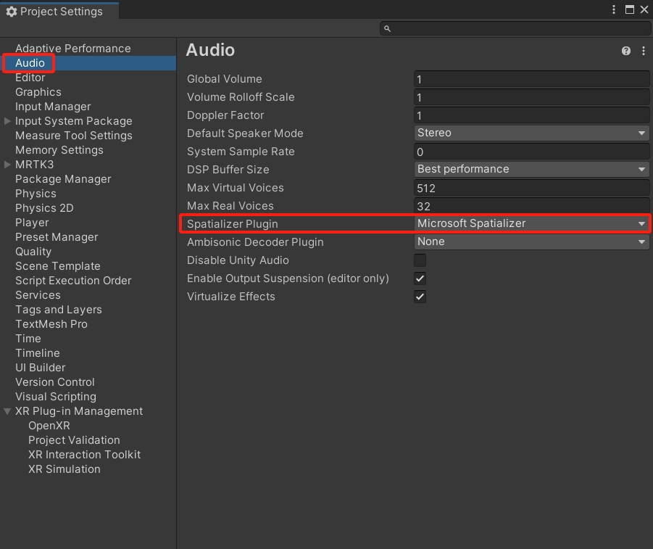The width and height of the screenshot is (653, 549).
Task: Uncheck Enable Output Suspension
Action: 420,278
